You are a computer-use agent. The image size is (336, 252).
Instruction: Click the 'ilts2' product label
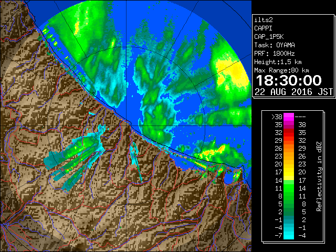pos(264,20)
